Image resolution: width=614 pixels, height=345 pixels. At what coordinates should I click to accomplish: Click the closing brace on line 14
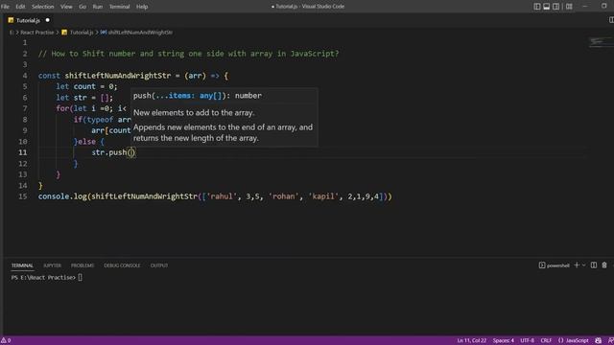40,185
